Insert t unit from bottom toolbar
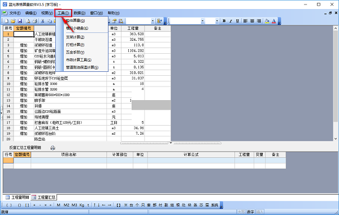The width and height of the screenshot is (339, 215). [88, 205]
